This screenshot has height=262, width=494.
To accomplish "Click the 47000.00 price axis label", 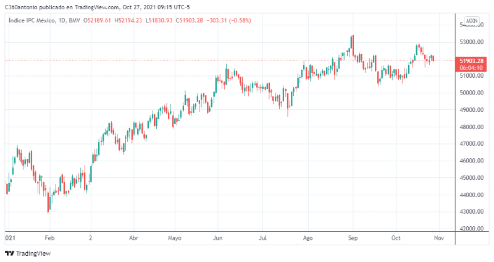I will pos(471,144).
